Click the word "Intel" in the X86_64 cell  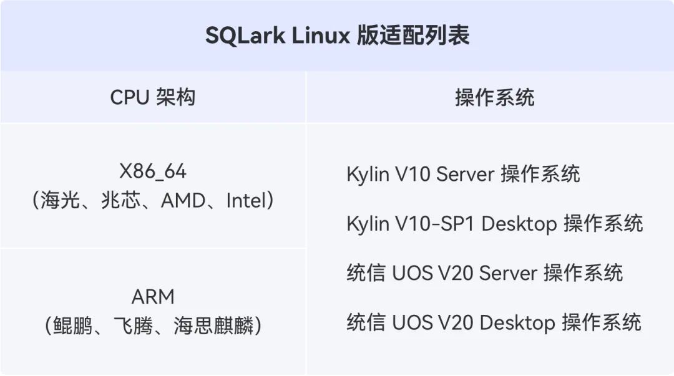click(x=246, y=201)
